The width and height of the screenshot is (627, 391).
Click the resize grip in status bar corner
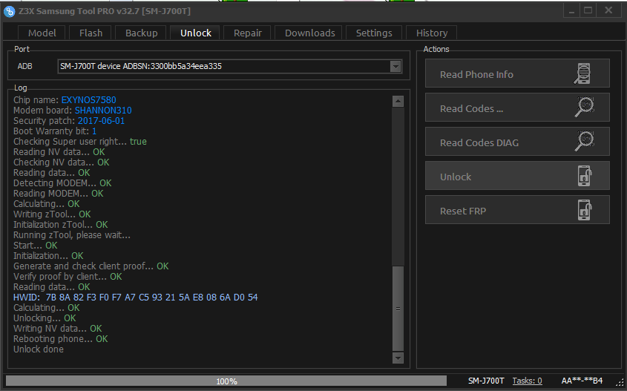(620, 382)
